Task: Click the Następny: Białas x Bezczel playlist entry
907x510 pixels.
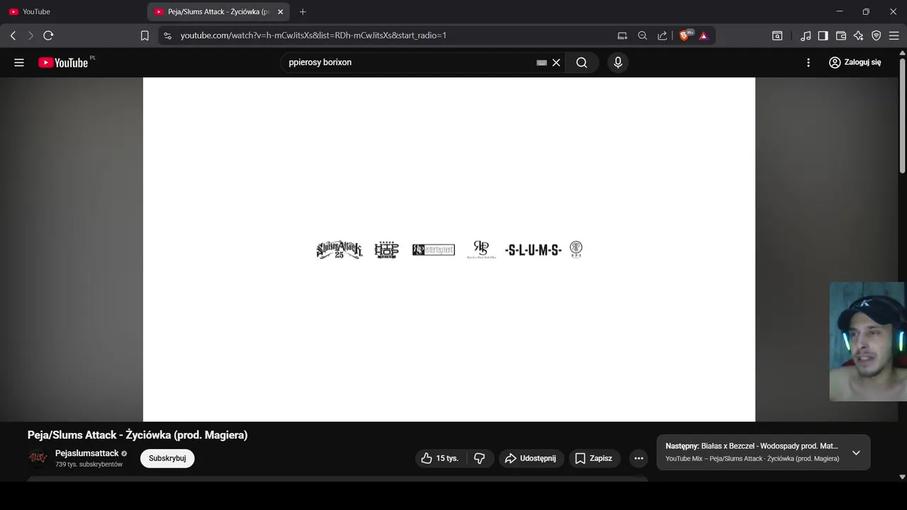Action: tap(752, 446)
